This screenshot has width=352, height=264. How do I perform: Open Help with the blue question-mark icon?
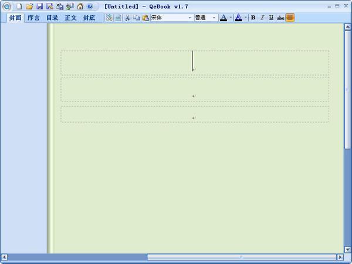(x=90, y=6)
